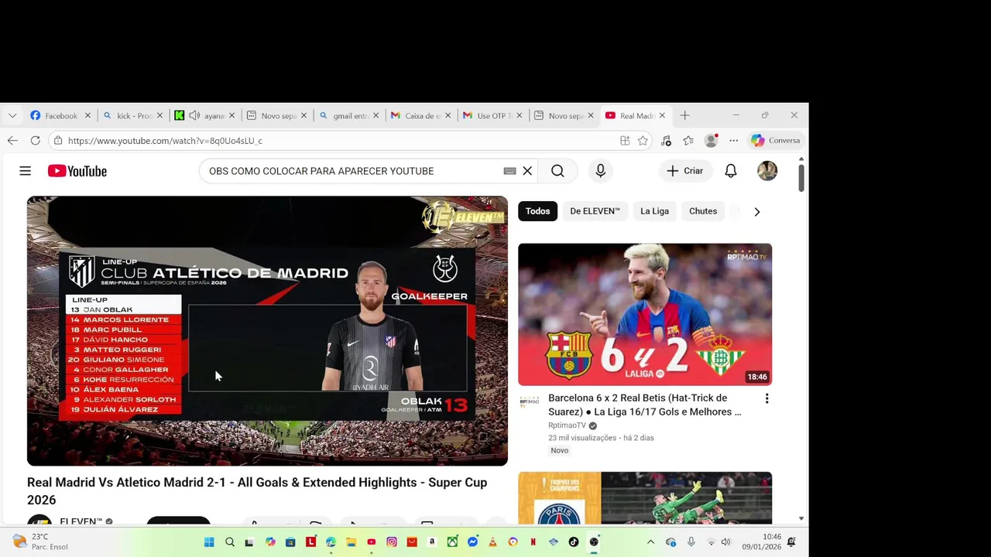Screen dimensions: 991x557
Task: Open TikTok from the taskbar
Action: coord(574,542)
